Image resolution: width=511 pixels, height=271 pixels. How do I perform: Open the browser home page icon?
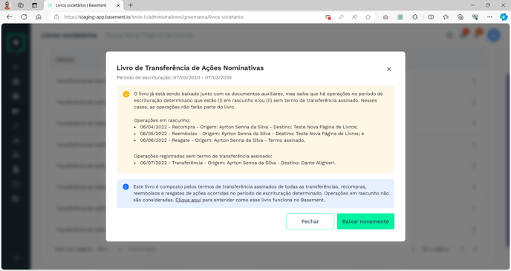coord(39,17)
